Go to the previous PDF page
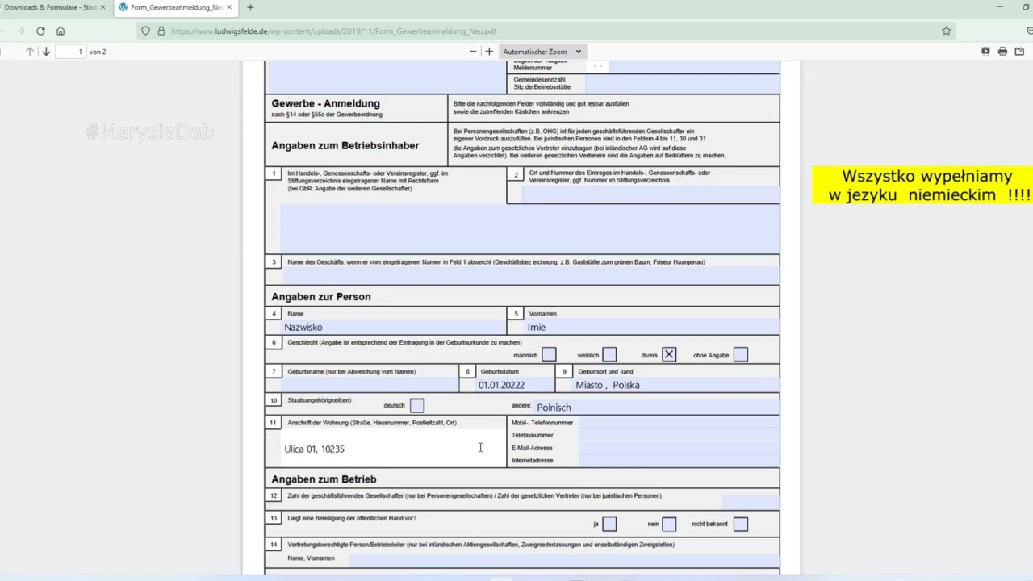The image size is (1033, 581). pyautogui.click(x=30, y=52)
